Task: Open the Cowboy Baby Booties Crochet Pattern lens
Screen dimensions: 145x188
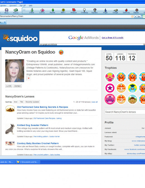Action: [x=38, y=143]
